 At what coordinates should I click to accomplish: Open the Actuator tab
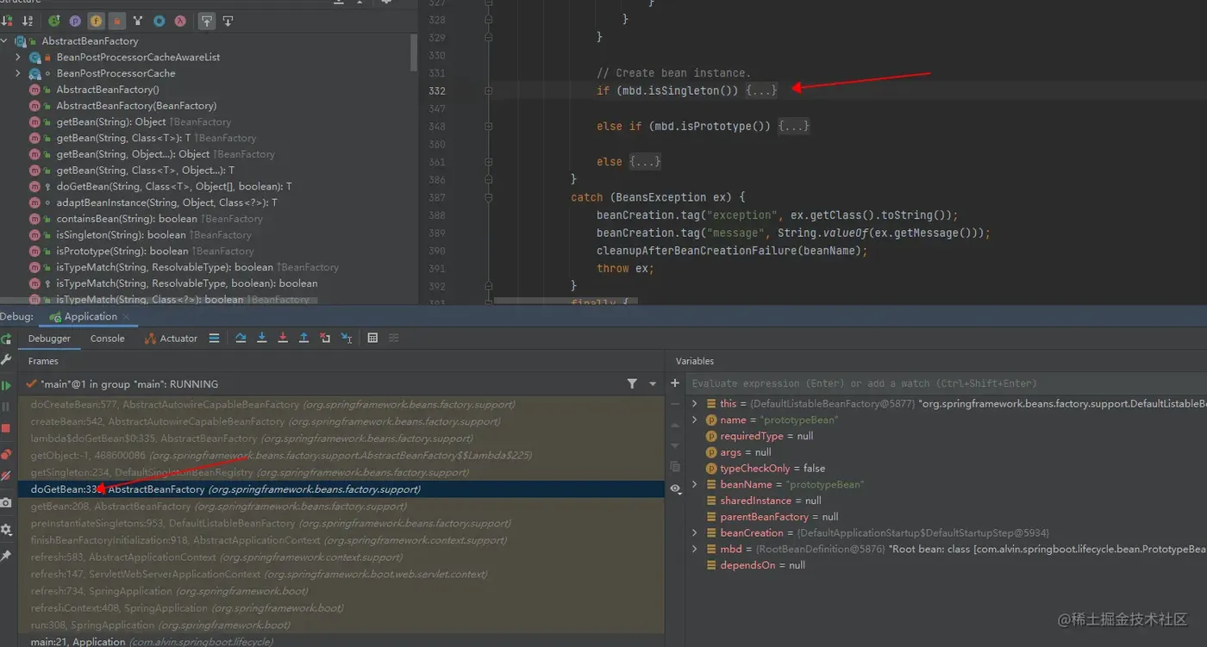click(x=172, y=339)
